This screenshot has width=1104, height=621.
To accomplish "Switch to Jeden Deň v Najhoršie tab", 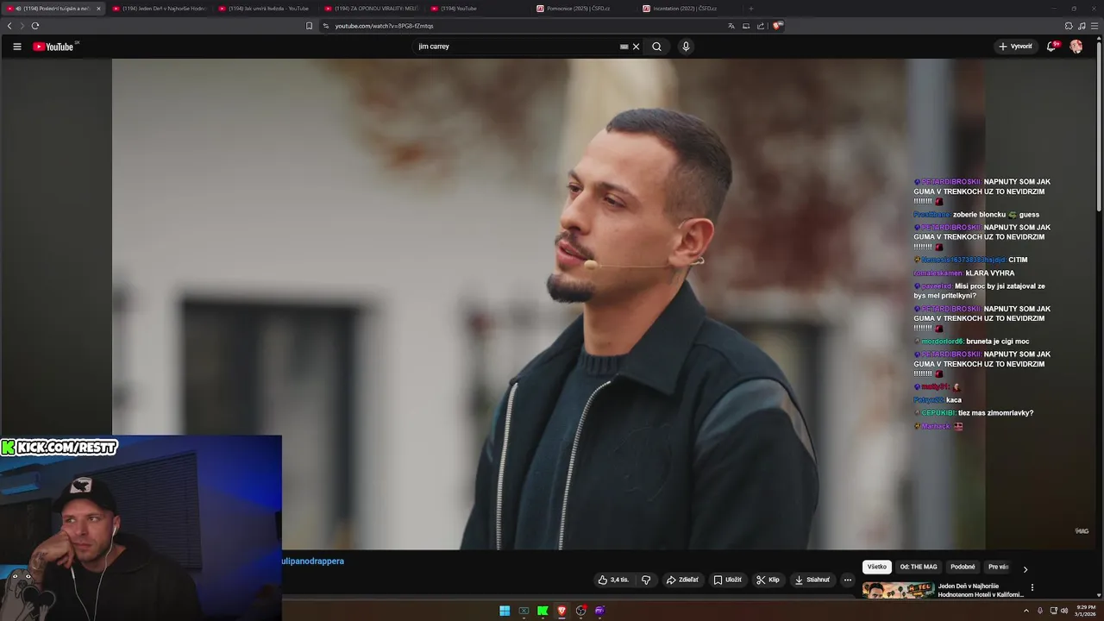I will click(160, 9).
